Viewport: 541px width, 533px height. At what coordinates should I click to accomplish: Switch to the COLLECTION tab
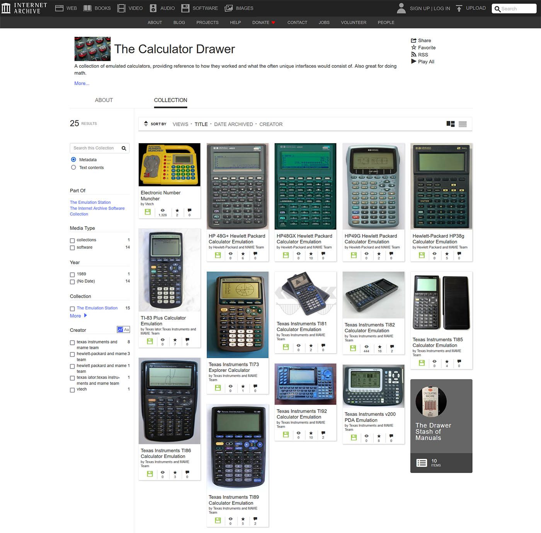tap(170, 100)
